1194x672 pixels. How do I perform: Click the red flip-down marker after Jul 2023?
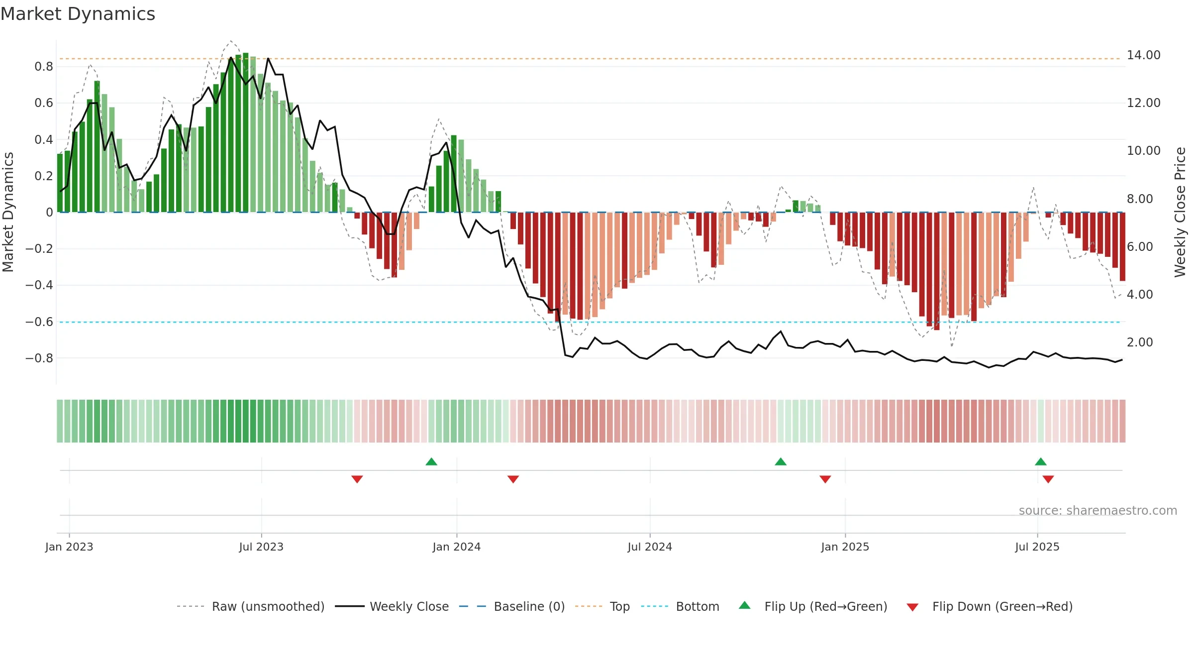coord(357,479)
